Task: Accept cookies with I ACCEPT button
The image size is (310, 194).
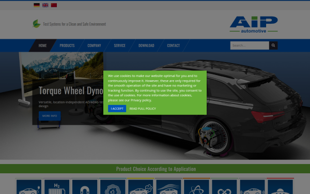Action: [x=117, y=109]
